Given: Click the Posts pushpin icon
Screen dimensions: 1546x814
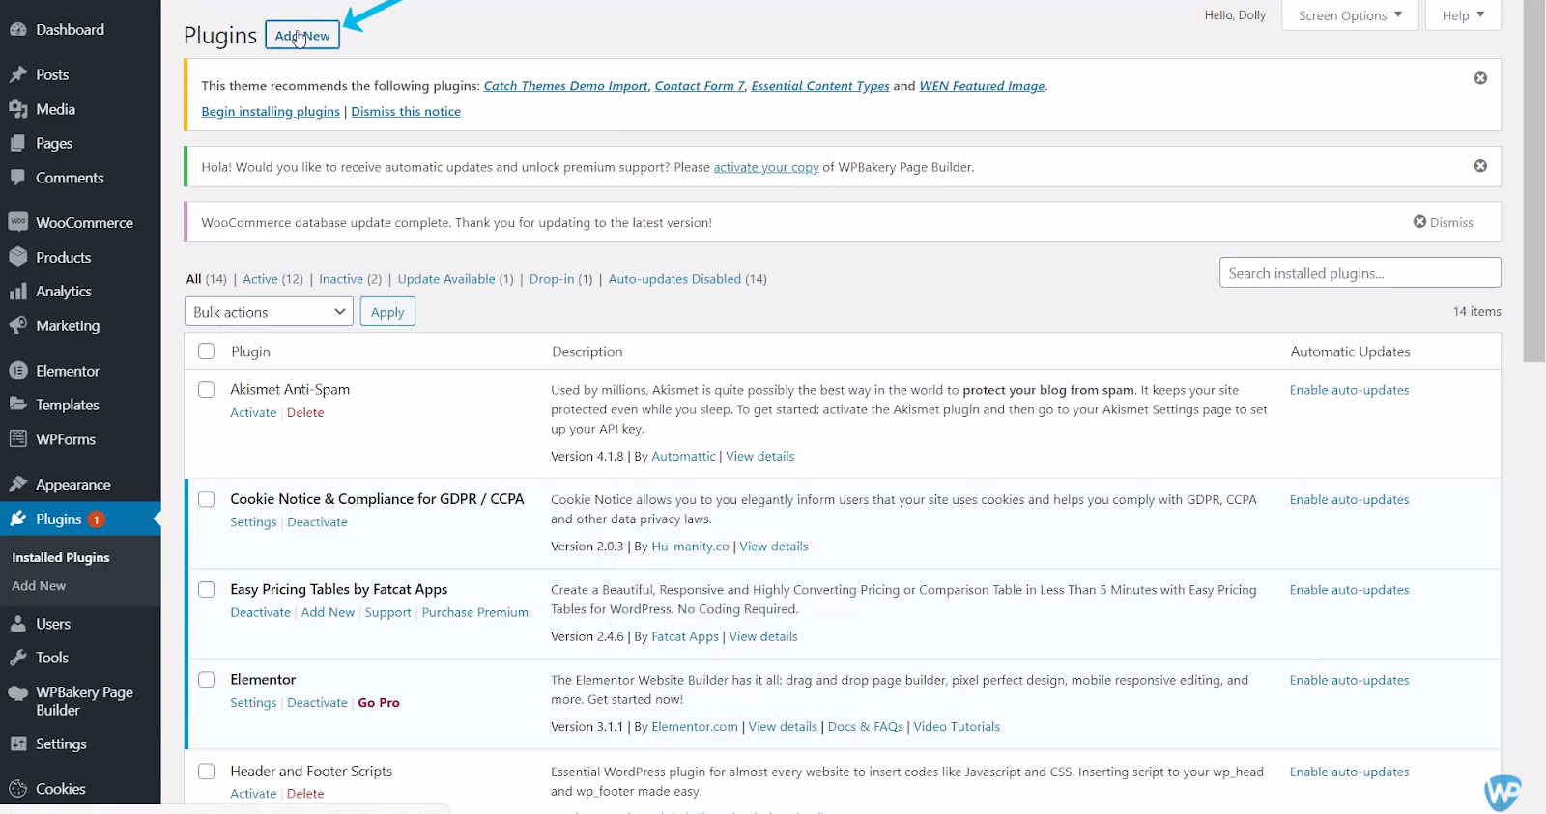Looking at the screenshot, I should coord(17,74).
